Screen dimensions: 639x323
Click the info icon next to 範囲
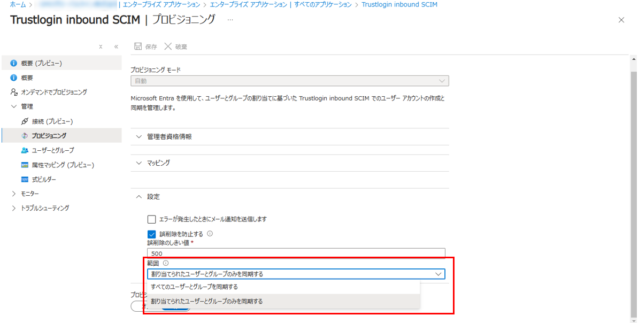[x=165, y=263]
